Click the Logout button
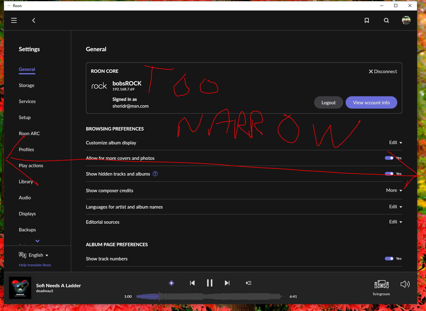The width and height of the screenshot is (426, 311). click(x=329, y=102)
